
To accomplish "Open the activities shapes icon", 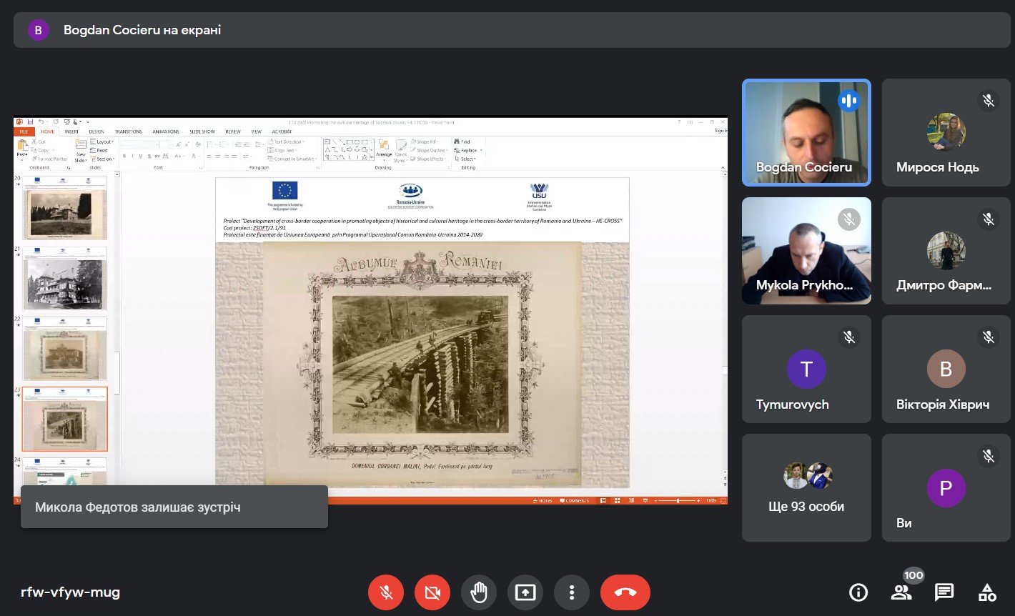I will (987, 592).
